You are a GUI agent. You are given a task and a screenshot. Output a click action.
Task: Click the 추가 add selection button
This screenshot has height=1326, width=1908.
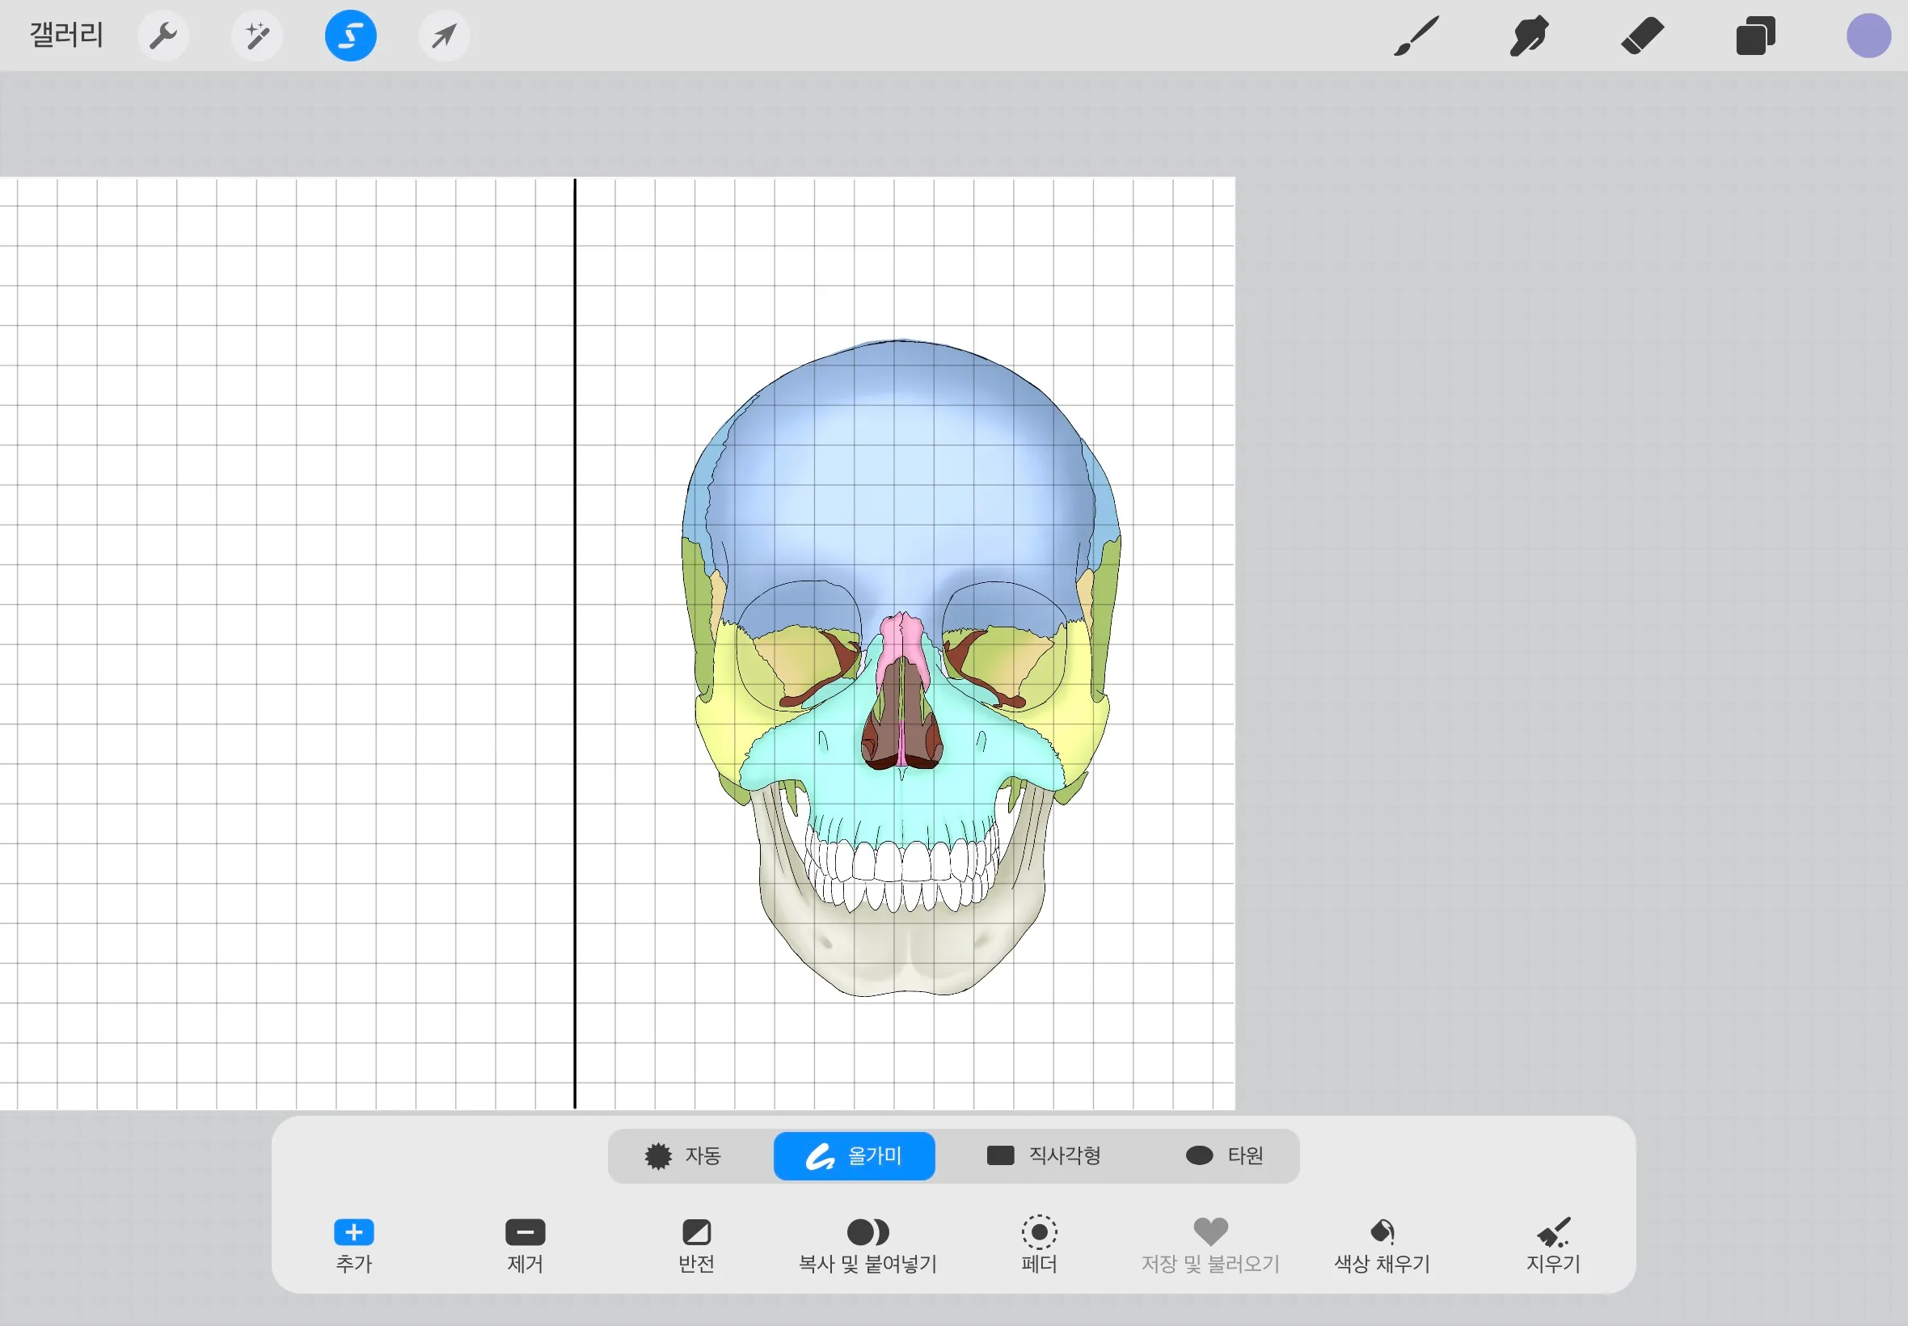[x=354, y=1246]
